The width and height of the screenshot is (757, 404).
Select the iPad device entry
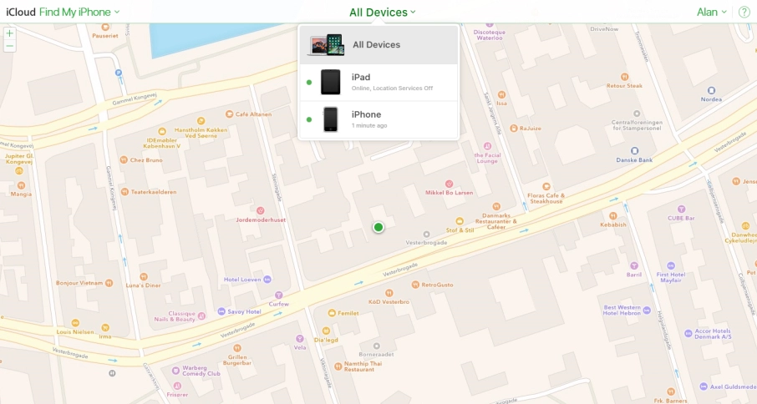[378, 83]
